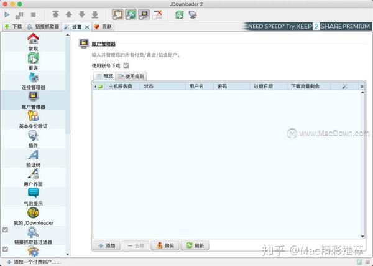Click the reconnect now green icon
The height and width of the screenshot is (266, 373).
[180, 15]
